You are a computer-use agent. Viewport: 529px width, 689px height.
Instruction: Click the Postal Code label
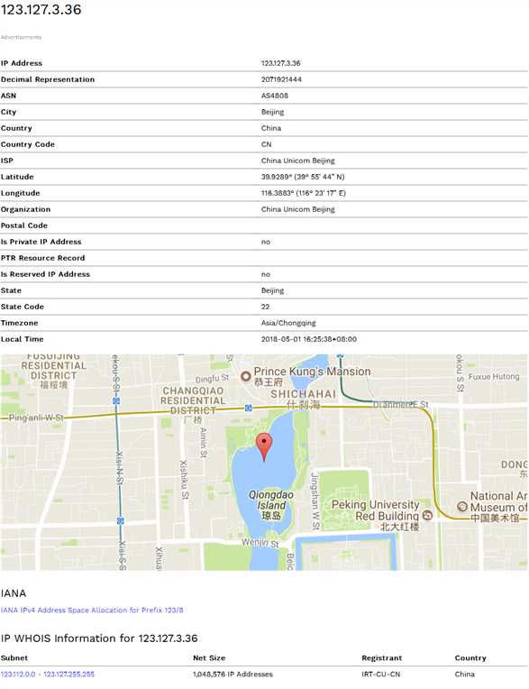[x=24, y=225]
